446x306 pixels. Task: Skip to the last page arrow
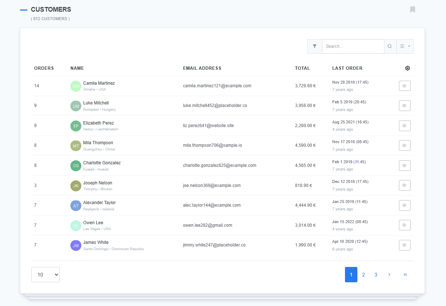coord(405,275)
